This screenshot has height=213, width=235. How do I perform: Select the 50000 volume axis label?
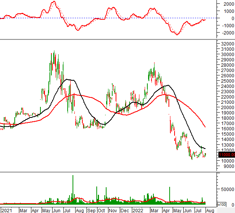click(x=228, y=189)
